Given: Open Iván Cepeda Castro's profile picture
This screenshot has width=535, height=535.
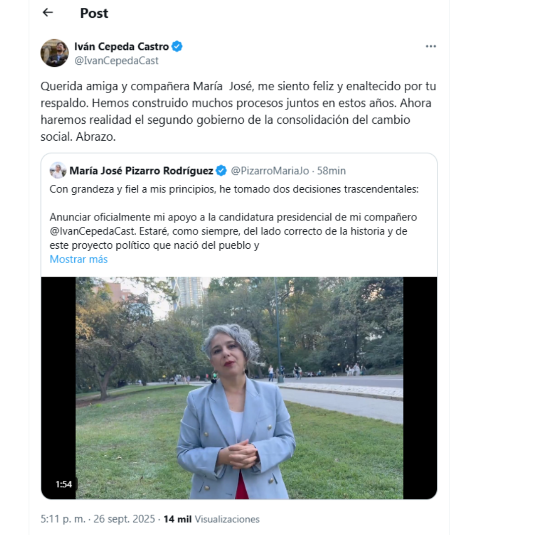Looking at the screenshot, I should pyautogui.click(x=54, y=53).
